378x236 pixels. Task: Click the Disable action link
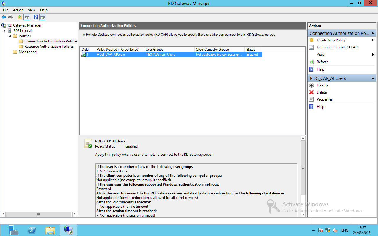pos(322,85)
